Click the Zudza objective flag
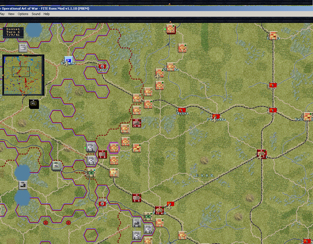The image size is (313, 244). coord(102,66)
